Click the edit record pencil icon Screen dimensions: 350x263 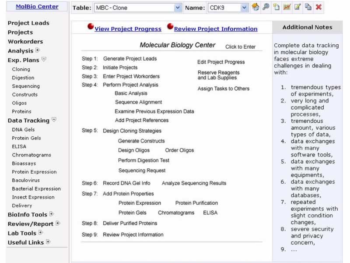pyautogui.click(x=297, y=7)
